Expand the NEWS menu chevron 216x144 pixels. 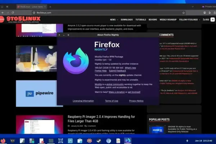click(x=117, y=20)
